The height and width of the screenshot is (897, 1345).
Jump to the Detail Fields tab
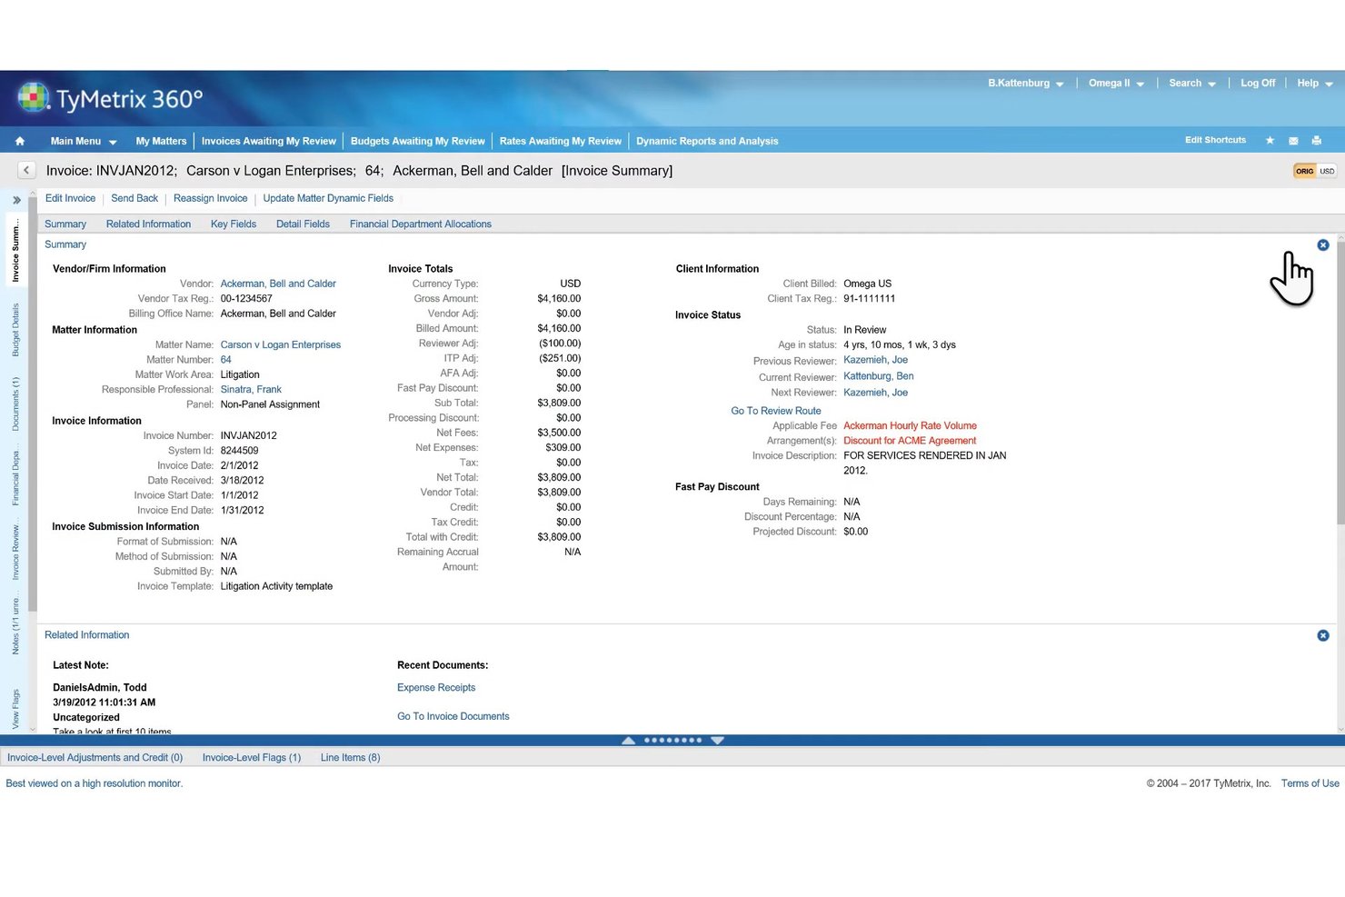coord(303,224)
